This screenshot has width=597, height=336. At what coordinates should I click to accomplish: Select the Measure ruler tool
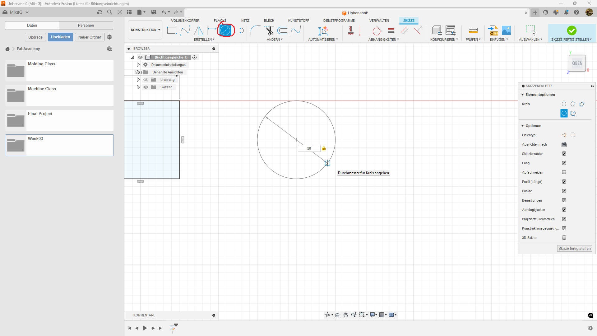pos(473,30)
